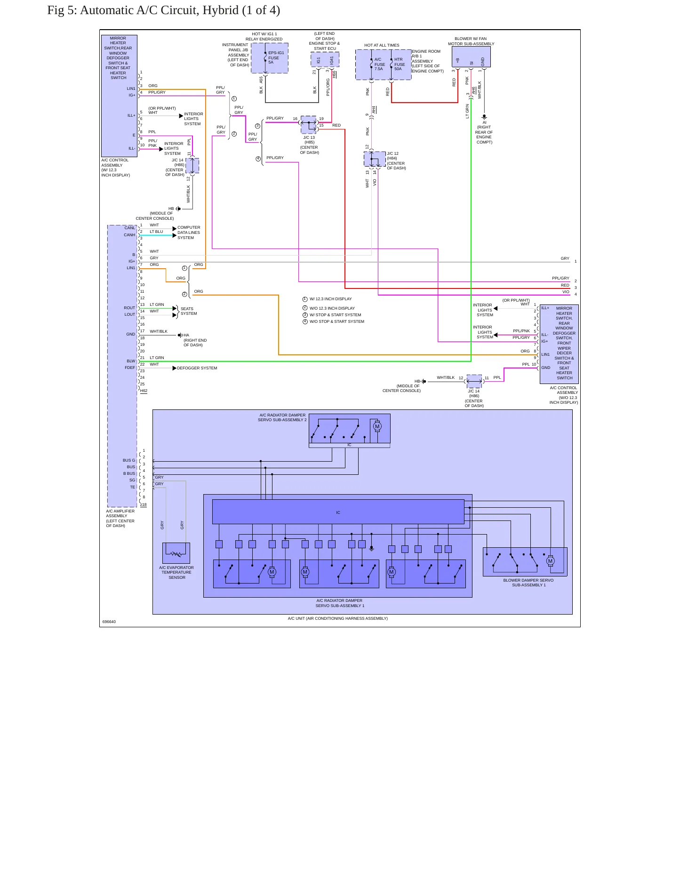The image size is (680, 880).
Task: Click the H62 connector label on A/C amplifier
Action: pyautogui.click(x=144, y=391)
